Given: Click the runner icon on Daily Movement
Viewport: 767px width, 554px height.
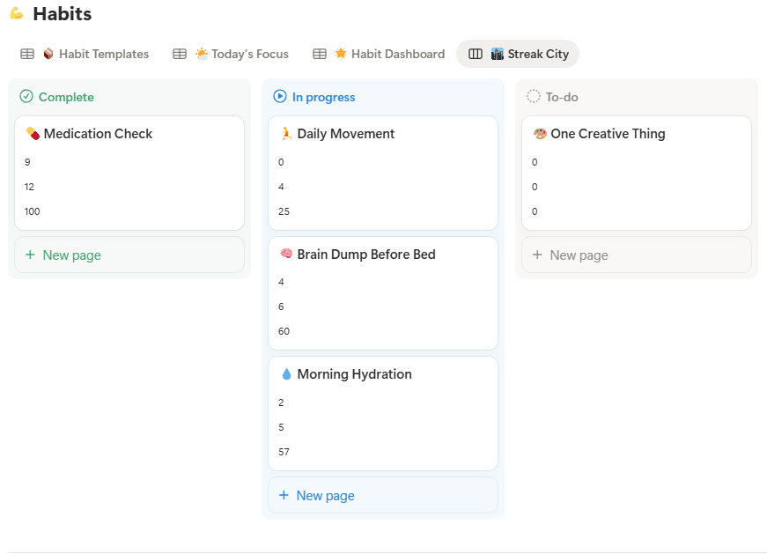Looking at the screenshot, I should pyautogui.click(x=286, y=134).
